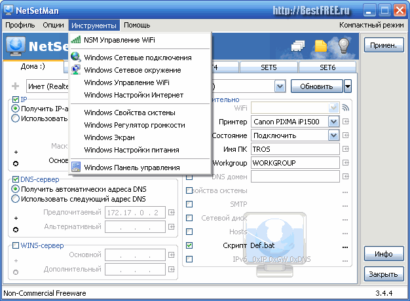Open the ellipsis button for SMTP
410x301 pixels.
(345, 205)
